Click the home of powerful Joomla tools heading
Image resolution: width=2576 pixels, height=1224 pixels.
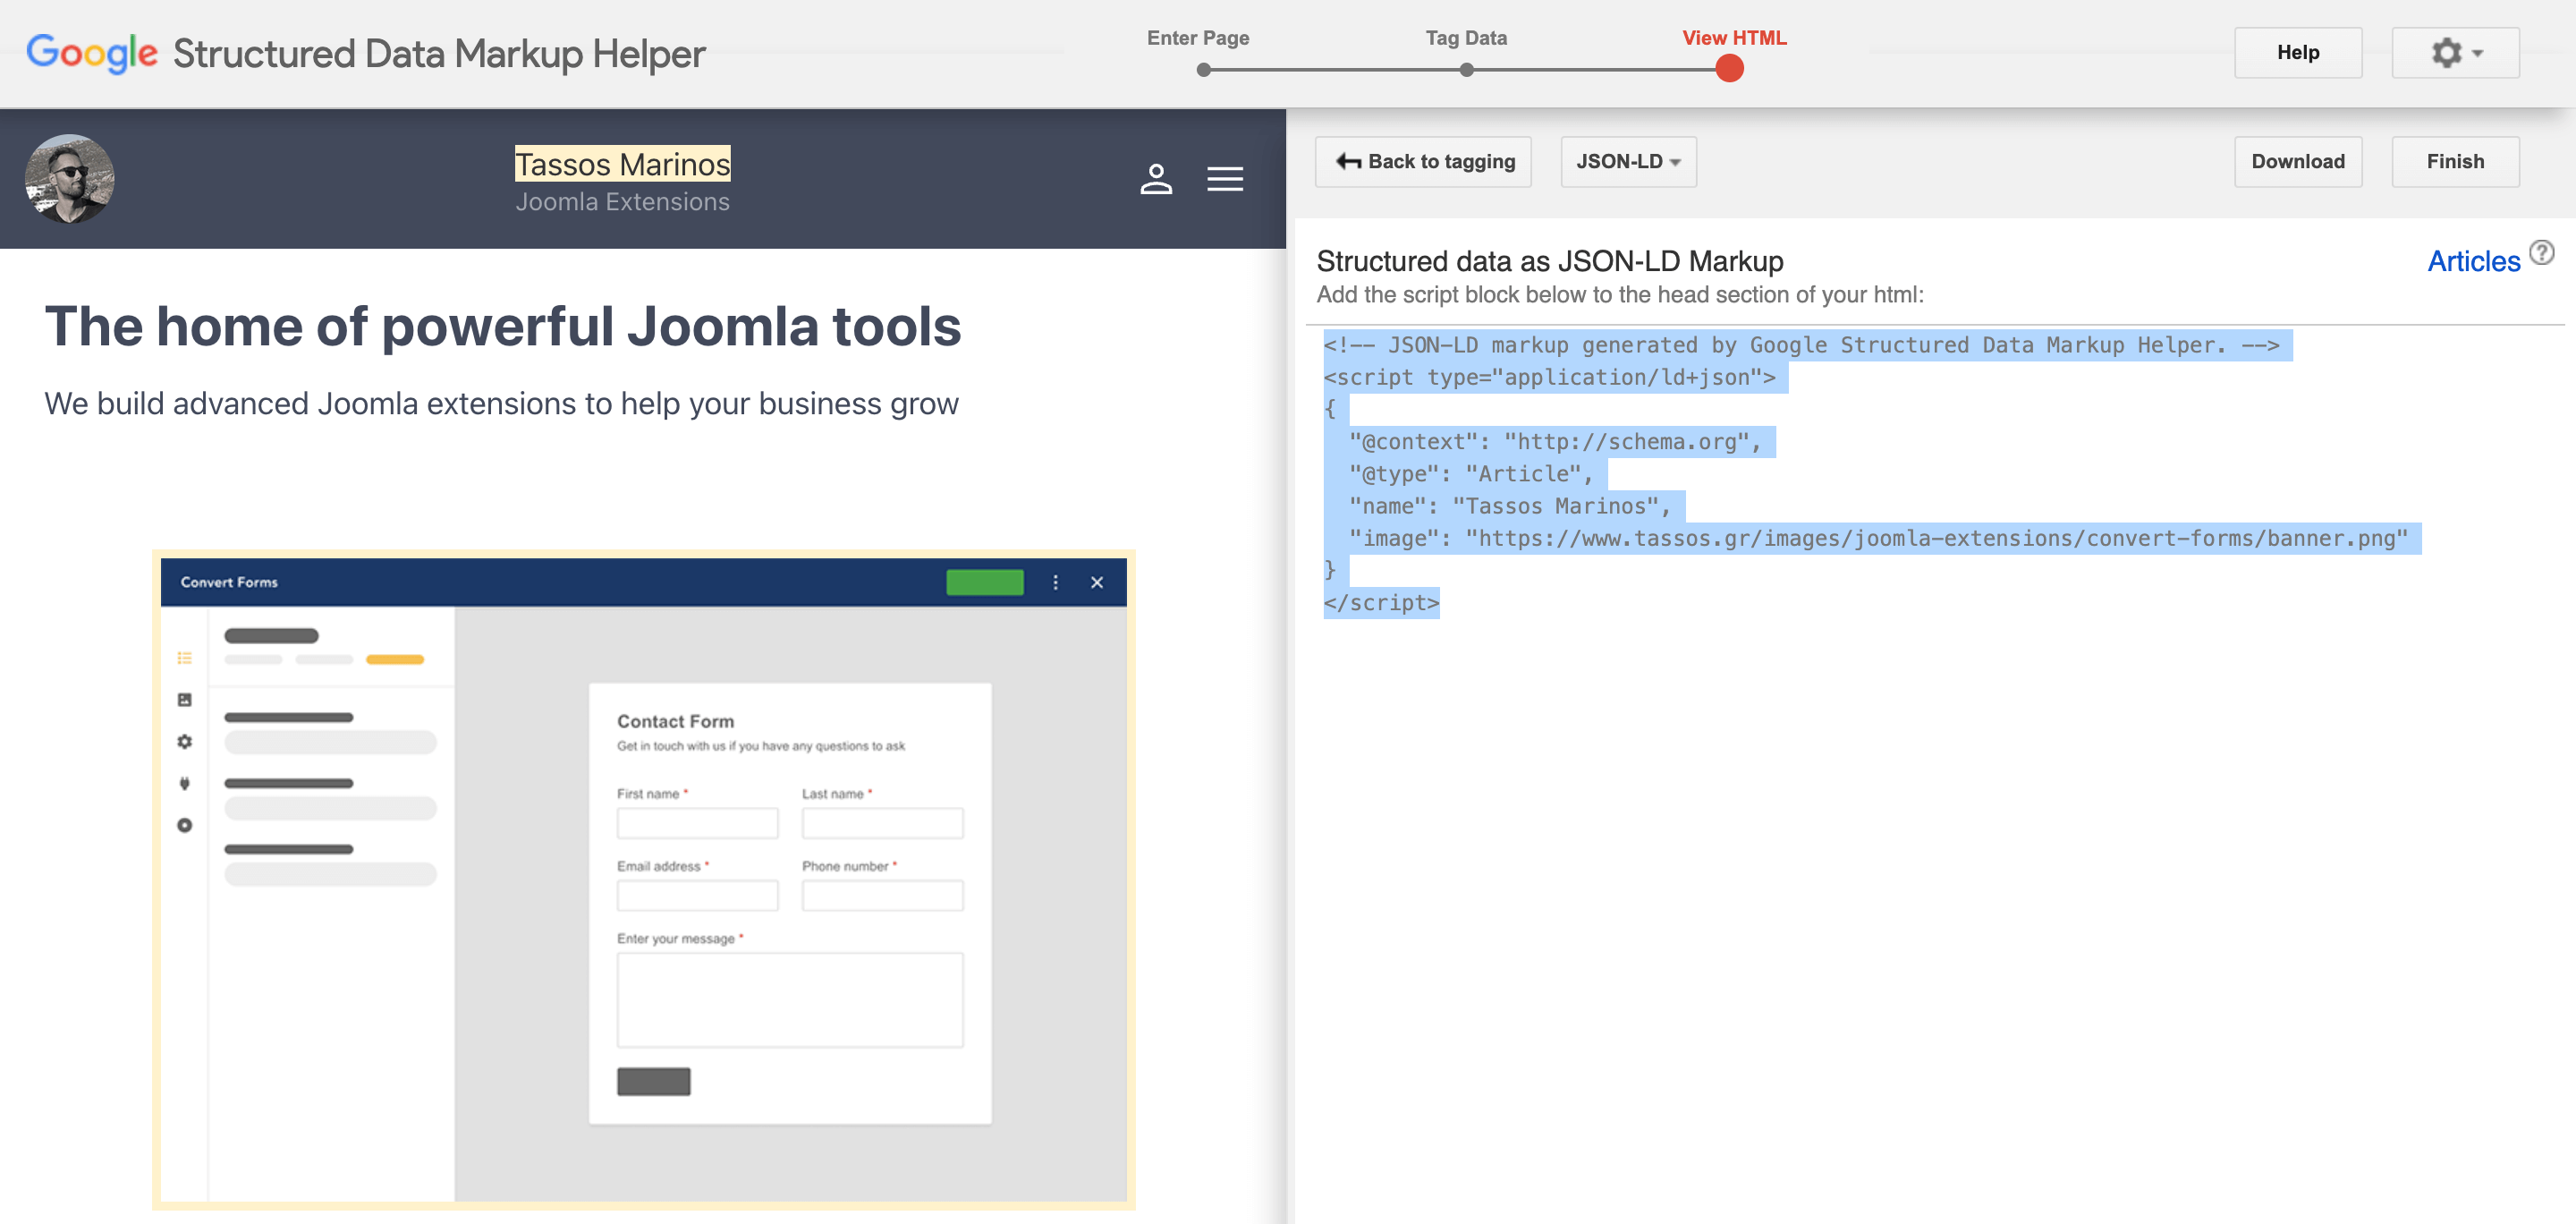click(503, 326)
